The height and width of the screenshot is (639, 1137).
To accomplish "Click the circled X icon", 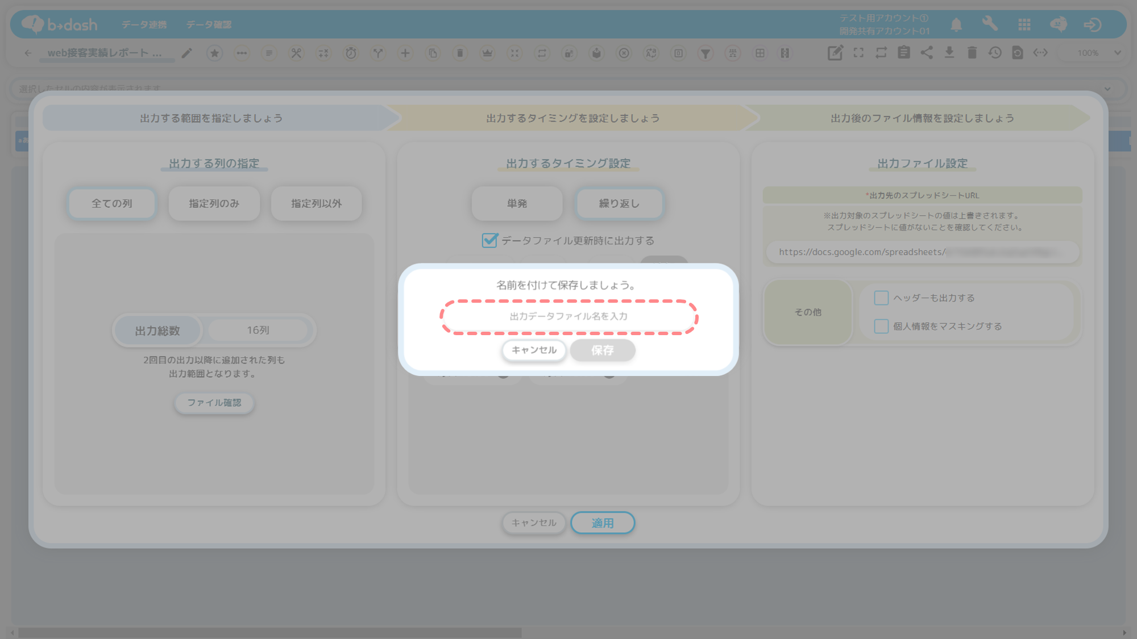I will point(624,53).
